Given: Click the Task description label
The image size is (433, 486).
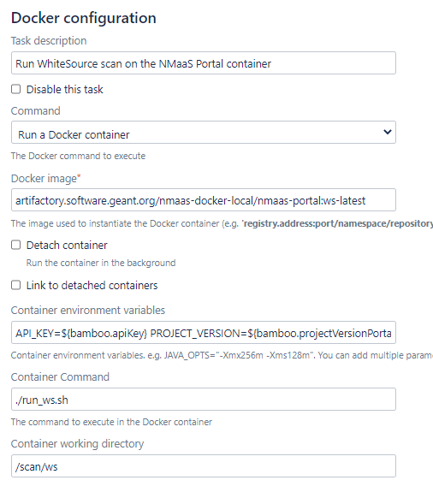Looking at the screenshot, I should [x=49, y=41].
